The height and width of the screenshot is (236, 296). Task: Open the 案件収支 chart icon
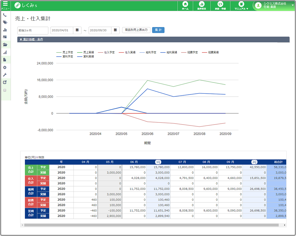point(202,4)
